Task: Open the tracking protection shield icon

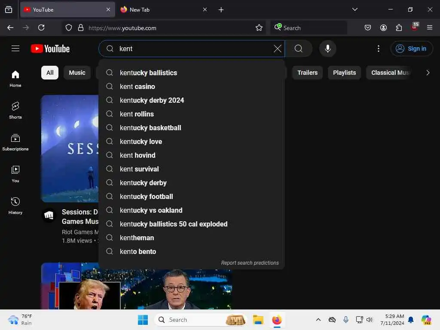Action: pyautogui.click(x=69, y=27)
